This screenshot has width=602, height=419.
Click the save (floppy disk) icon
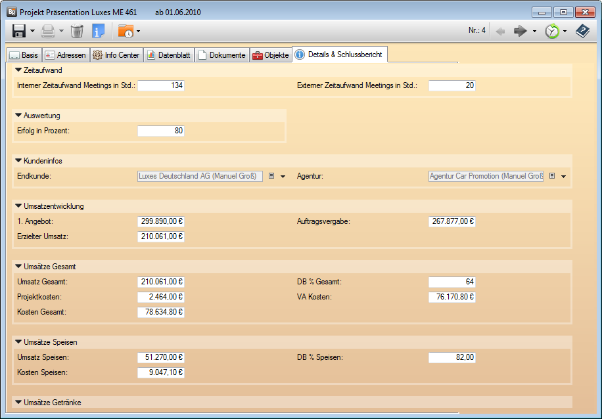click(x=19, y=31)
